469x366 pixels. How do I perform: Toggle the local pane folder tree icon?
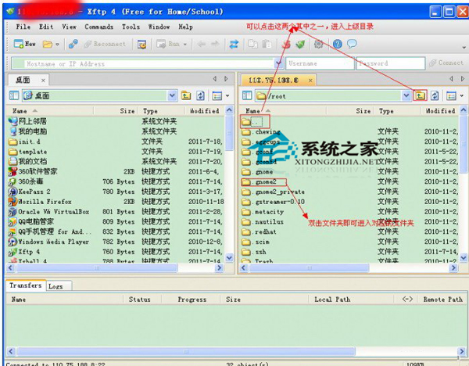click(14, 95)
